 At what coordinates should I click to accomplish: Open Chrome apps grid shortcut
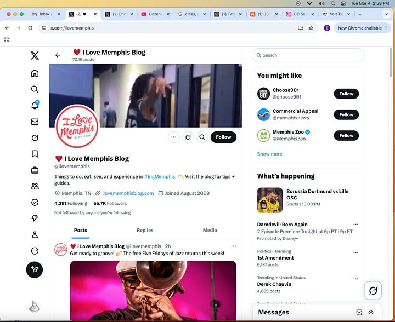pos(7,40)
